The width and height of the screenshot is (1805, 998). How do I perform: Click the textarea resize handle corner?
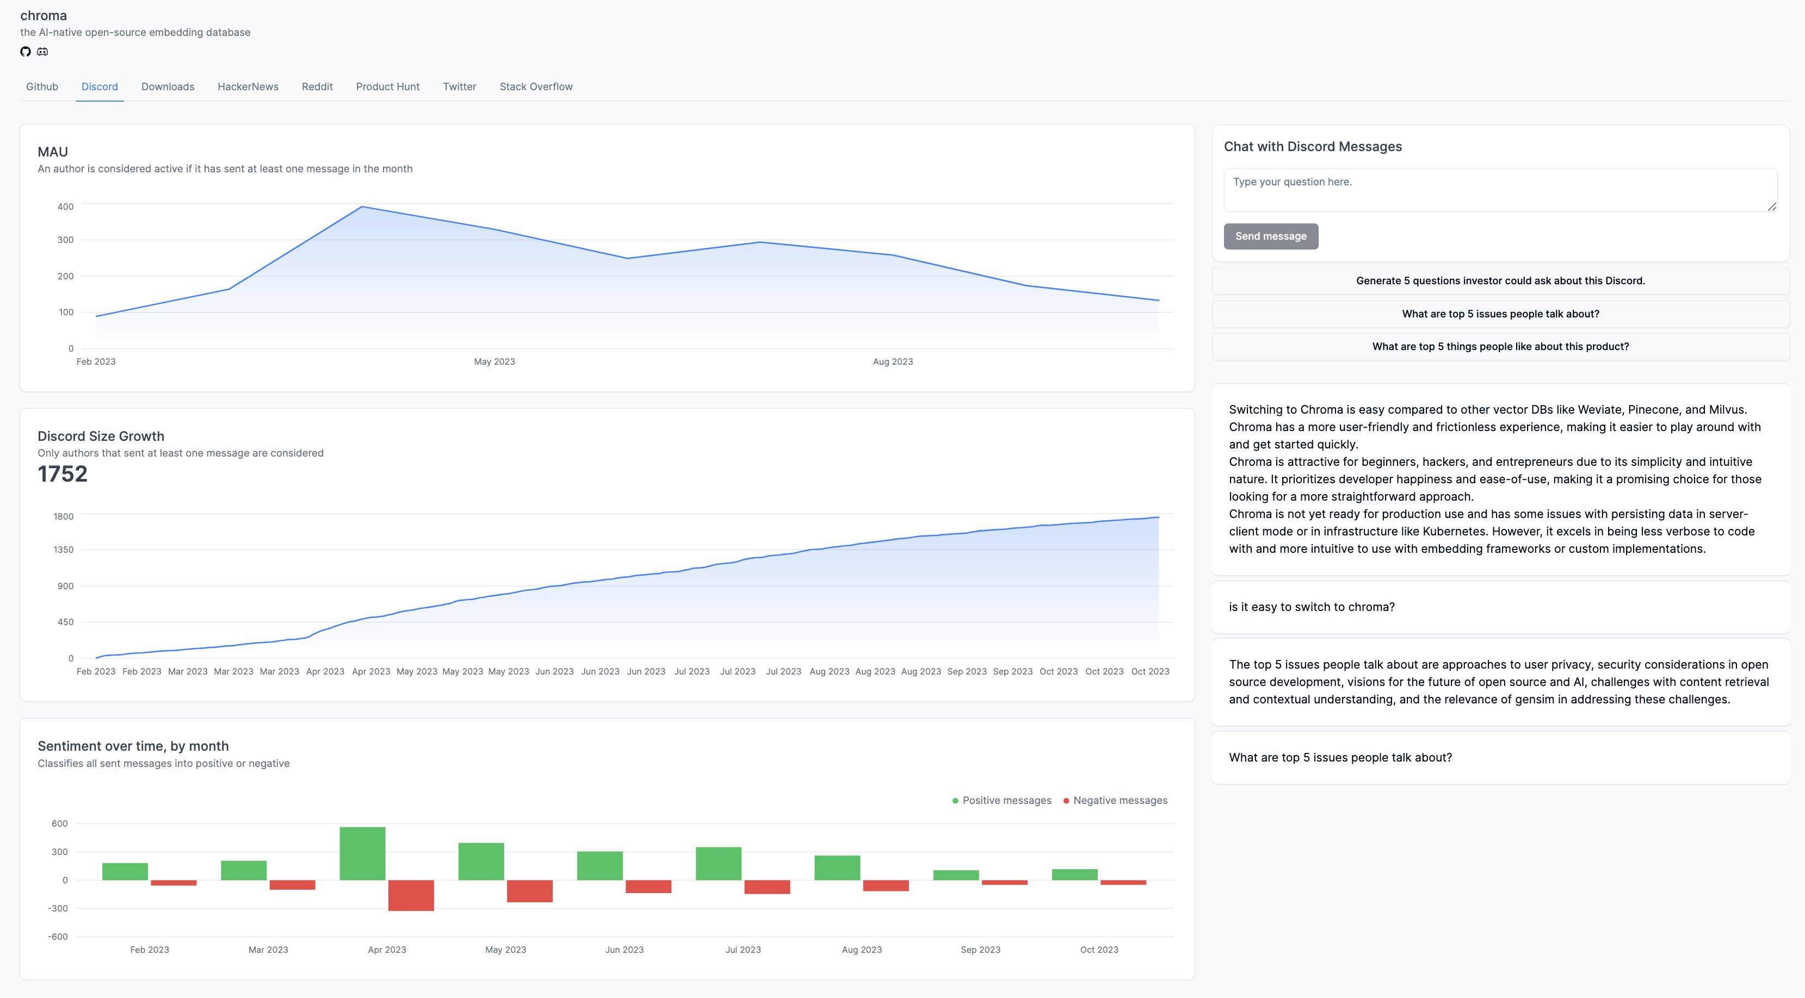[1771, 206]
